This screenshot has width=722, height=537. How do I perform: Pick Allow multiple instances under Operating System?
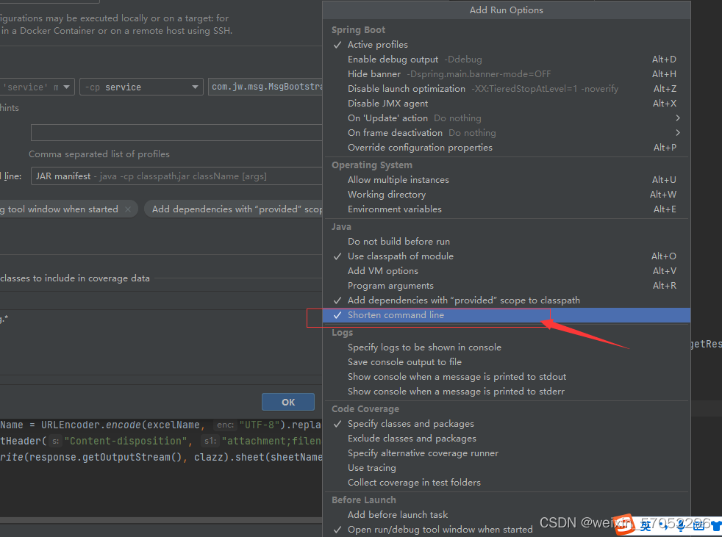coord(398,179)
